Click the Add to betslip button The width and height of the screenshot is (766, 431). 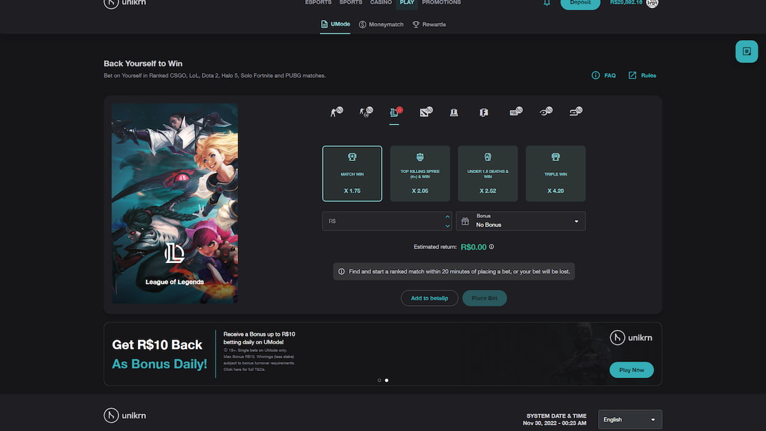pos(430,298)
